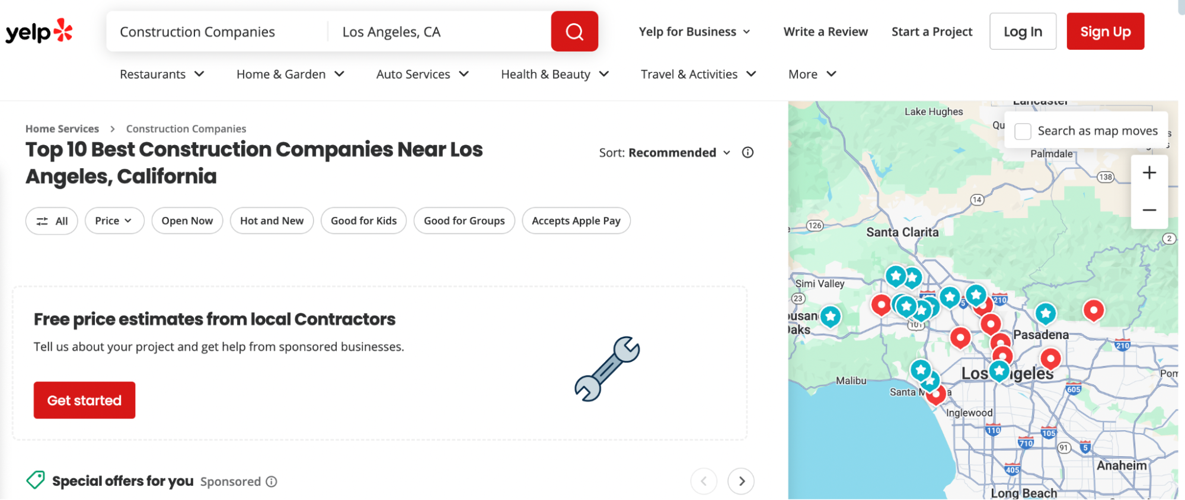This screenshot has height=500, width=1185.
Task: Click the Santa Clarita label on map
Action: [902, 232]
